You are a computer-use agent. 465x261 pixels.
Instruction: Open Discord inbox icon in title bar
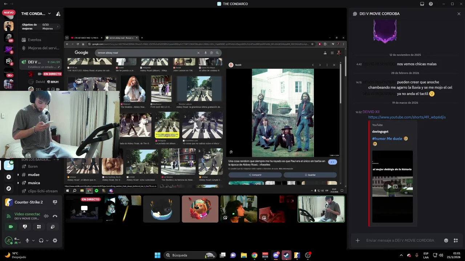422,4
